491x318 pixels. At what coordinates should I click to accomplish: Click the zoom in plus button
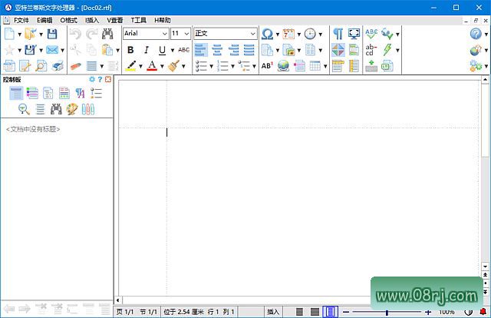coord(428,312)
